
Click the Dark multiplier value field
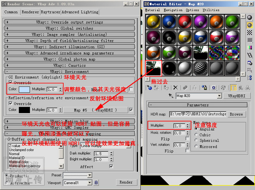click(x=101, y=153)
